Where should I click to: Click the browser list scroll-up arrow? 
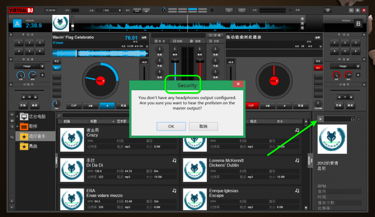[306, 122]
